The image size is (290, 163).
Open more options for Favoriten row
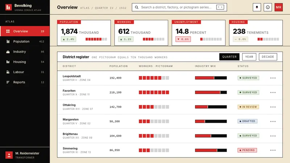pos(273,92)
